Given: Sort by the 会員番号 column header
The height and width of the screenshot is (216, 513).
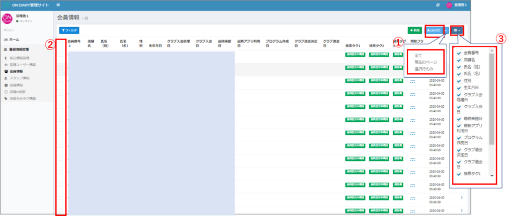Looking at the screenshot, I should 73,42.
